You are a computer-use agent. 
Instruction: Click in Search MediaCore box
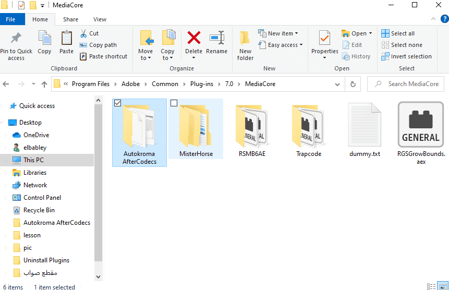(x=406, y=84)
